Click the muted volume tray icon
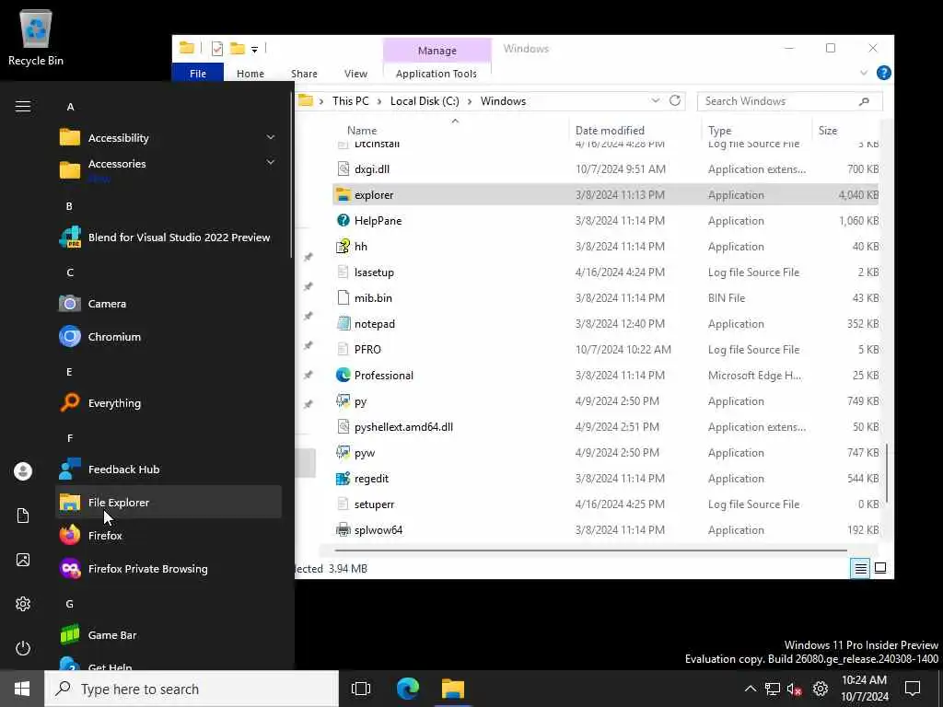This screenshot has height=707, width=943. coord(795,689)
